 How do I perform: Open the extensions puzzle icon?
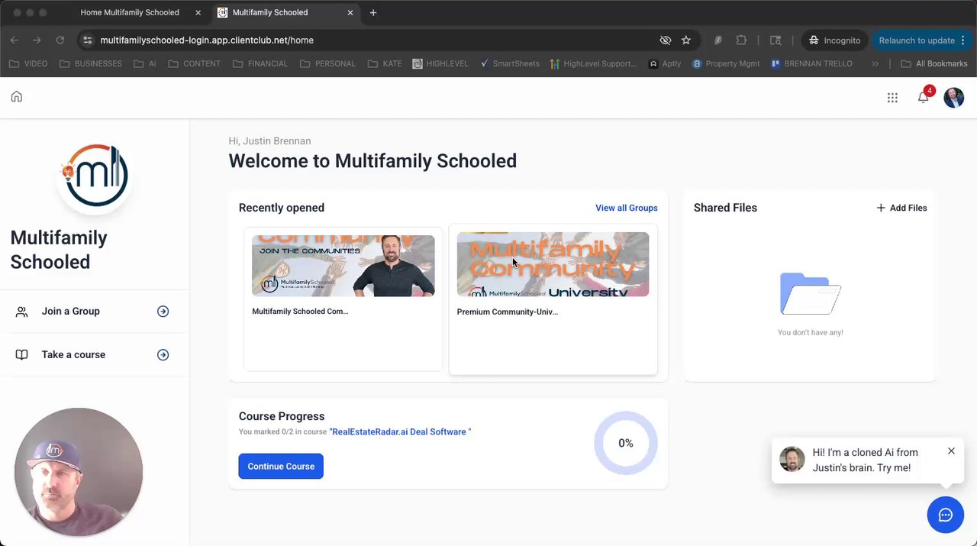tap(741, 40)
